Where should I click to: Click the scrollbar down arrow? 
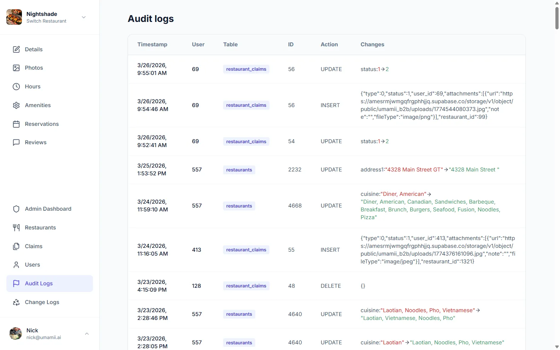pos(557,347)
